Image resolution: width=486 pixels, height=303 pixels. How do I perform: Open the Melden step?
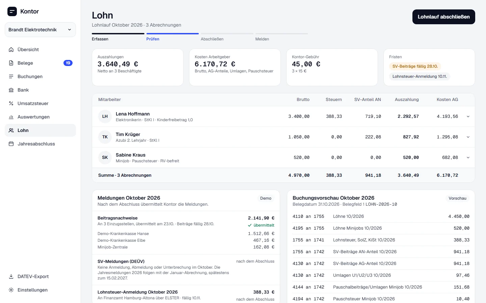[x=281, y=37]
